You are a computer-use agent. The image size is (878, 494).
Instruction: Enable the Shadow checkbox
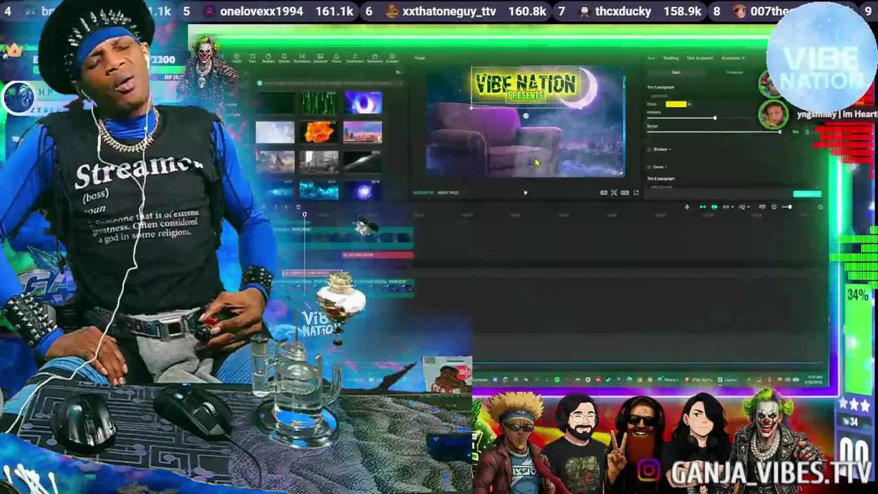pyautogui.click(x=649, y=150)
